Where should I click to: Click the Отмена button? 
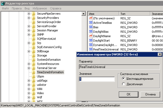click(150, 94)
